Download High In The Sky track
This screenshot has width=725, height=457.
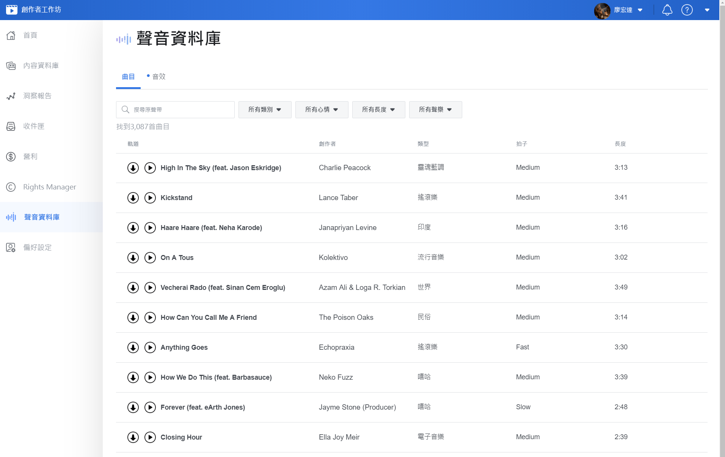coord(133,168)
